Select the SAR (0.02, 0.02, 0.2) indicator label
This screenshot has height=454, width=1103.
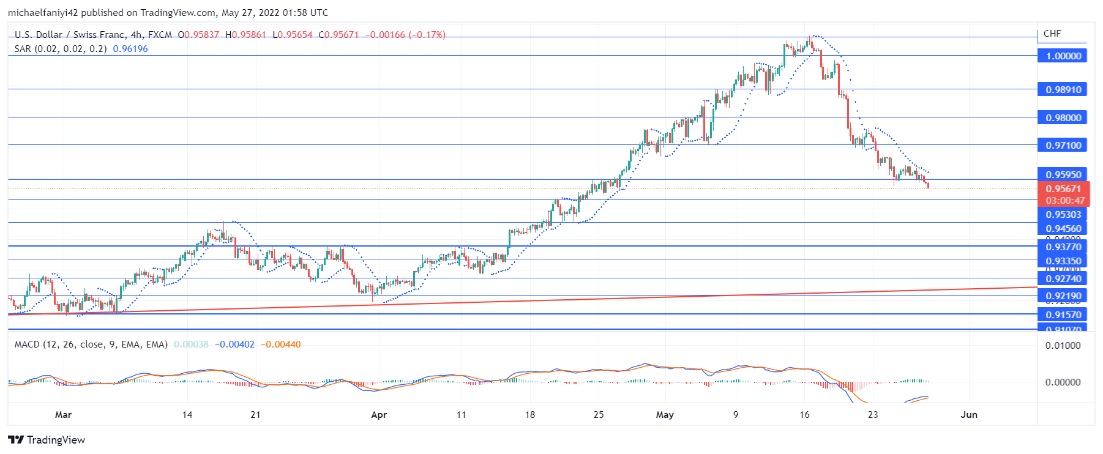pos(61,49)
